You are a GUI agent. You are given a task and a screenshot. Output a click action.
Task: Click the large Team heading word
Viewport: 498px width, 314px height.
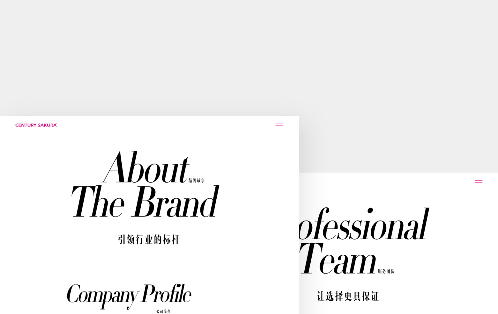click(338, 259)
